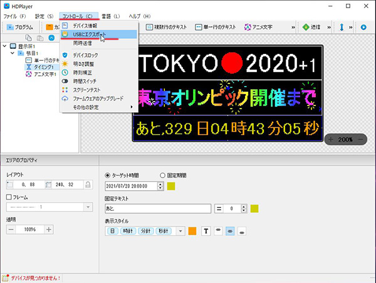Screen dimensions: 376x283
Task: Toggle the 分針 display style chip
Action: pyautogui.click(x=146, y=231)
